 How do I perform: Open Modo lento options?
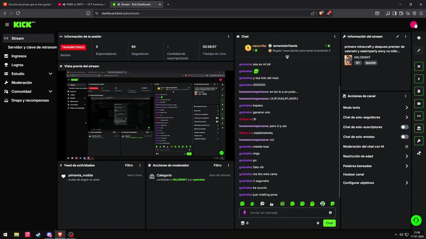pyautogui.click(x=375, y=108)
